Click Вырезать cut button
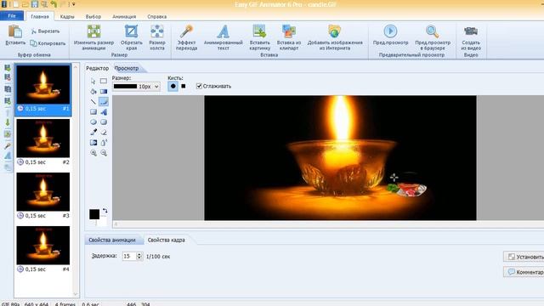 (x=45, y=31)
